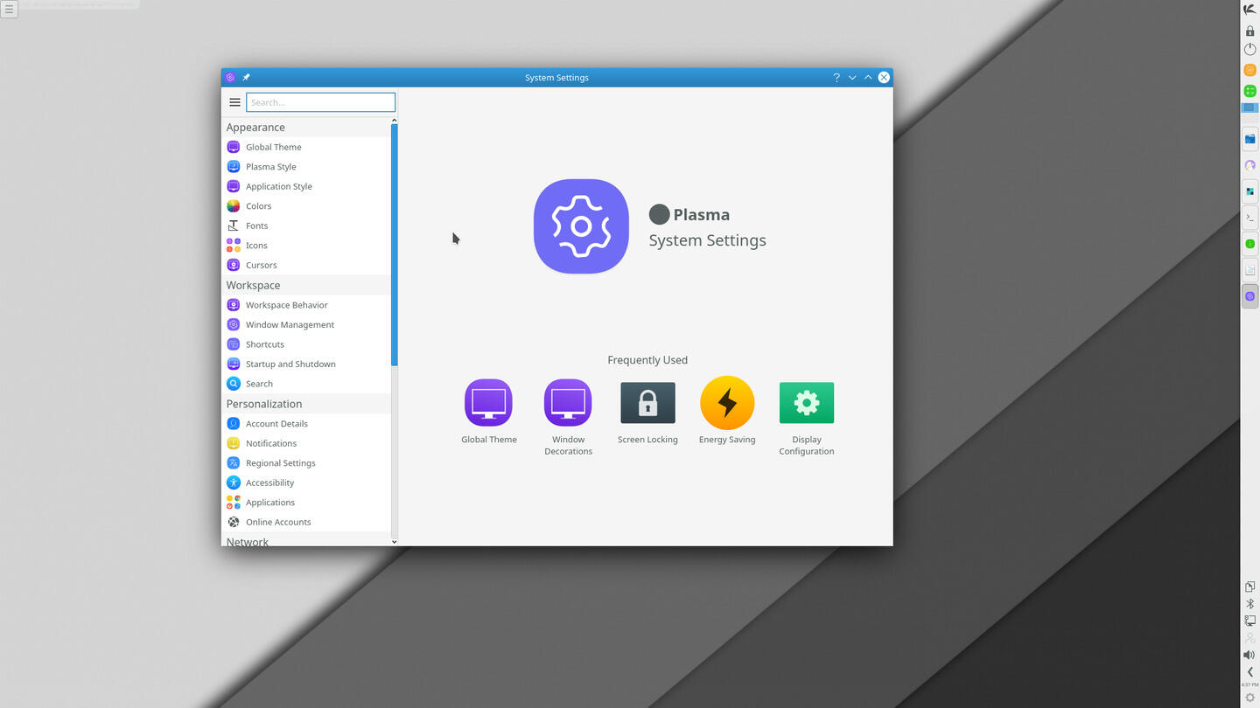Expand the hidden system tray icons arrow
The image size is (1260, 708).
[1249, 671]
